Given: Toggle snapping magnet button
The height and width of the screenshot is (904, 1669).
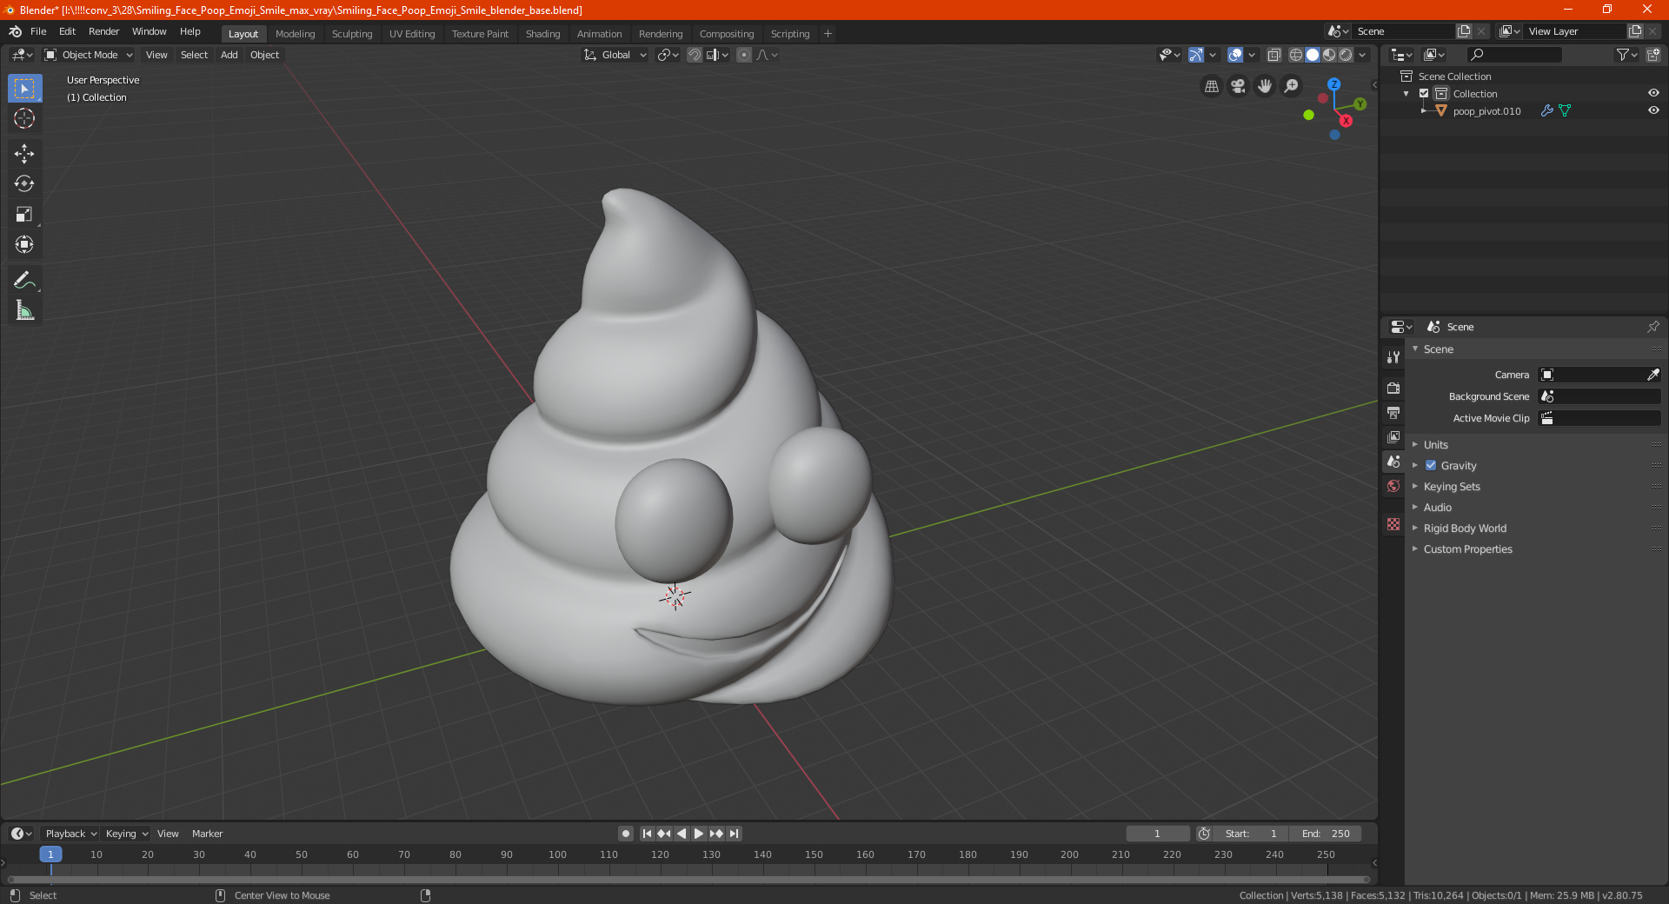Looking at the screenshot, I should click(694, 55).
